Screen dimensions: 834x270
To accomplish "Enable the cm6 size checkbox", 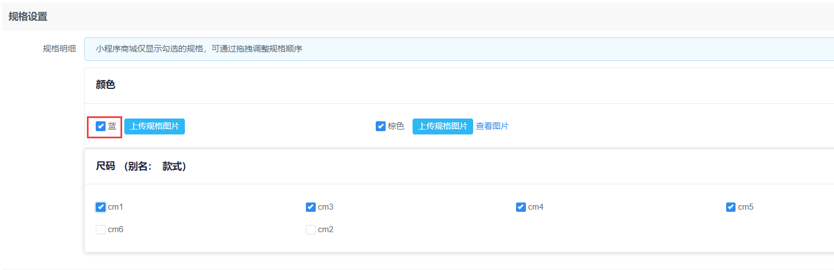I will pos(101,229).
